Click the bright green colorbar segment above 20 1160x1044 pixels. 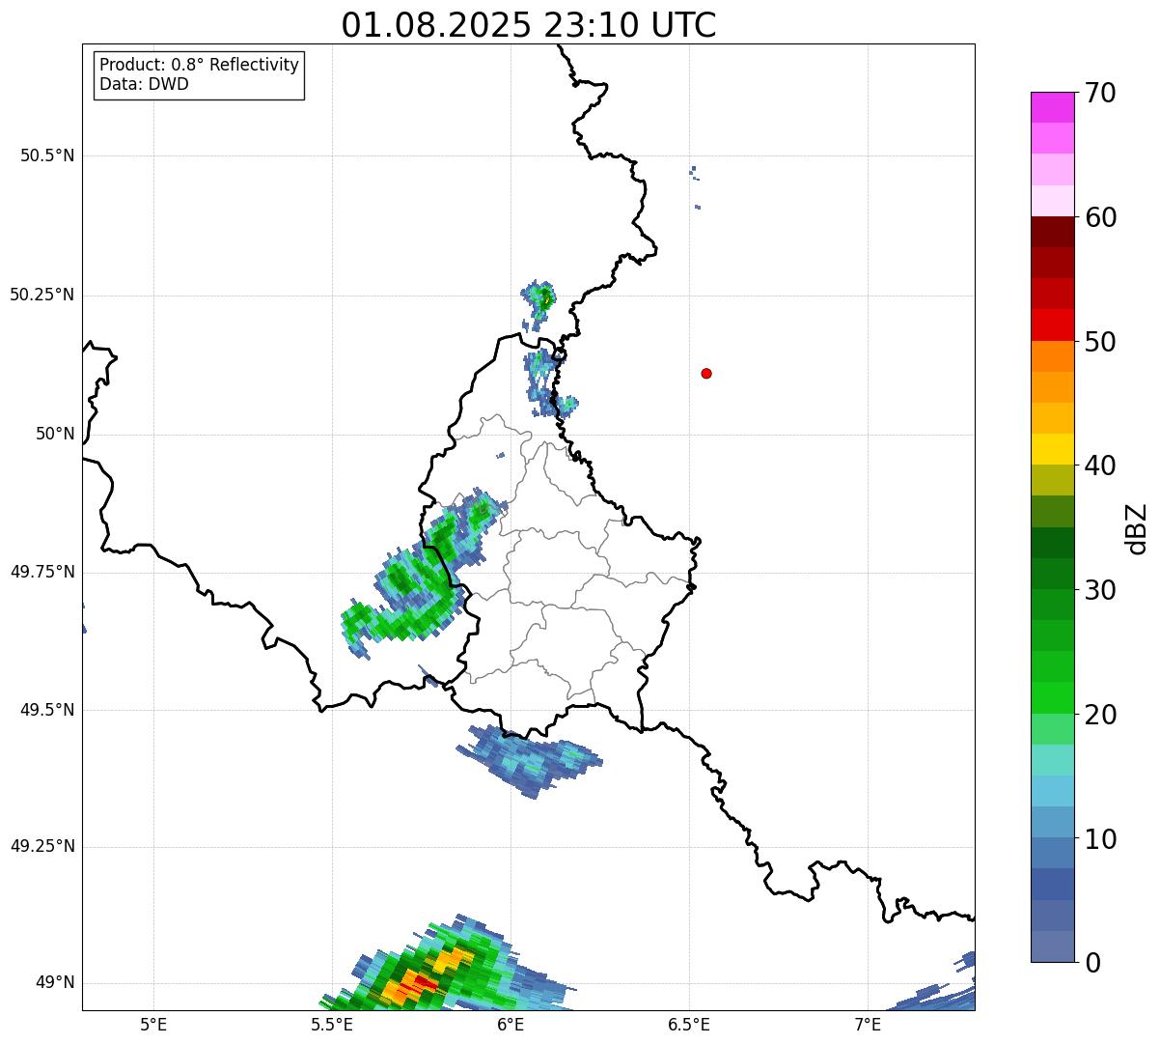[1052, 697]
